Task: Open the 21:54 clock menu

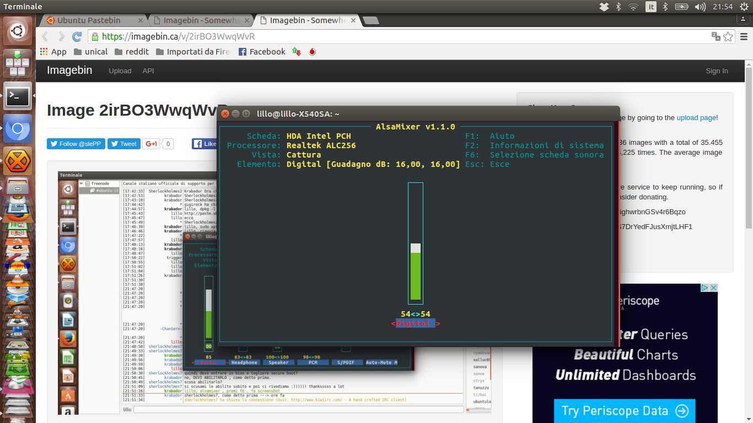Action: tap(722, 7)
